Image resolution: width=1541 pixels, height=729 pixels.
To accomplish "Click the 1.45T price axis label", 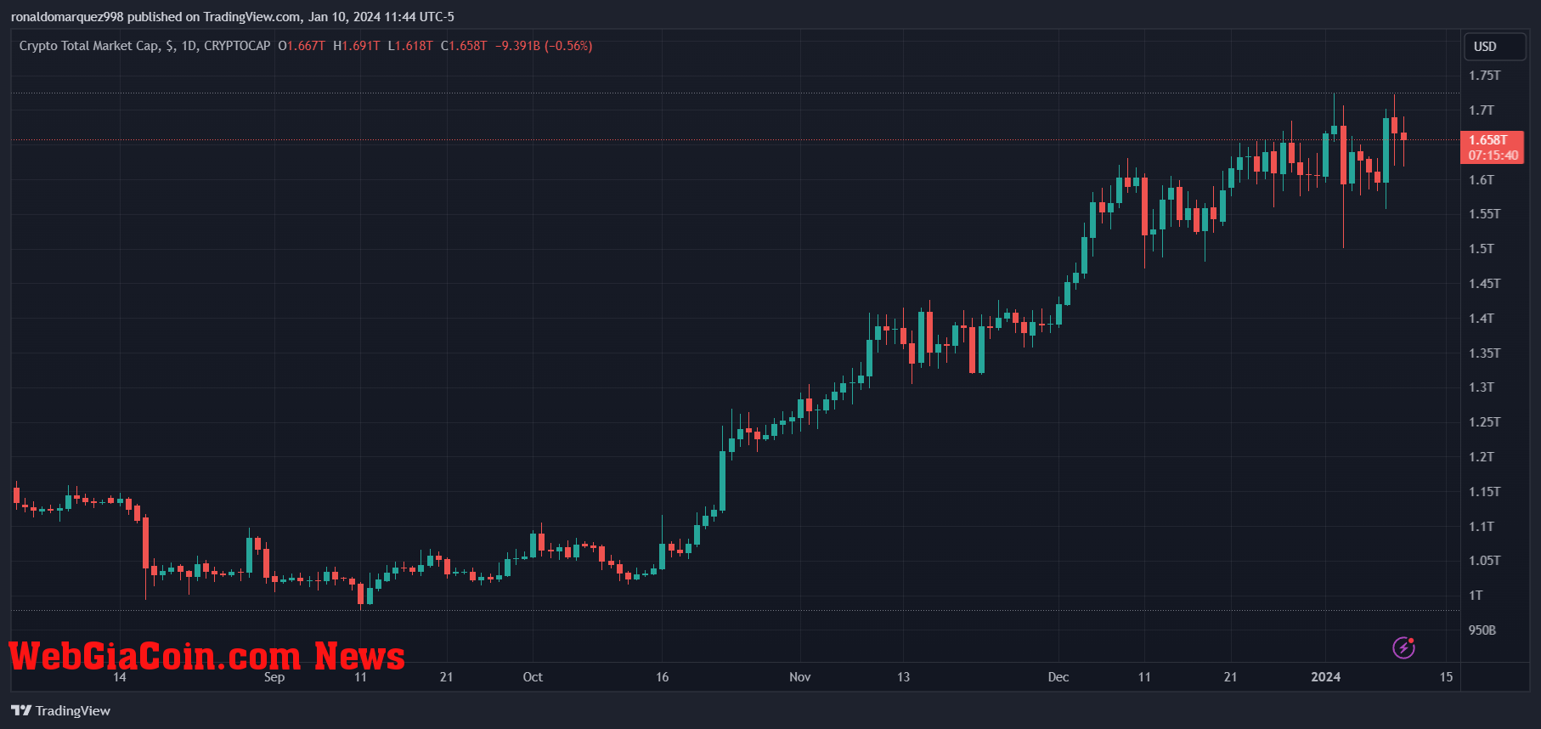I will [x=1485, y=284].
